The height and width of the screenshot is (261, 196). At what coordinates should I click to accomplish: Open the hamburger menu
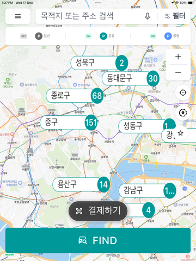(18, 16)
